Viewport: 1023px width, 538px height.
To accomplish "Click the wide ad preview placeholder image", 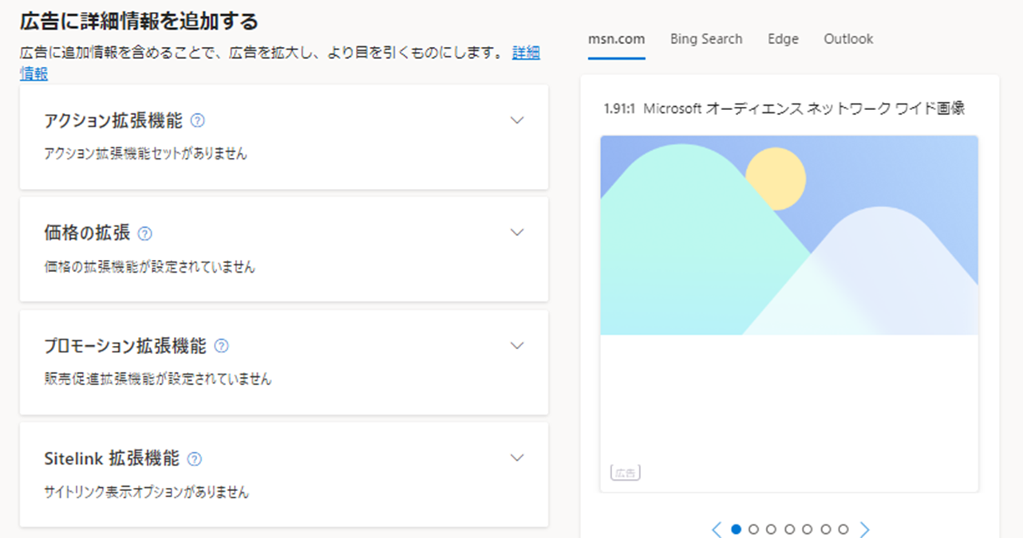I will coord(789,235).
